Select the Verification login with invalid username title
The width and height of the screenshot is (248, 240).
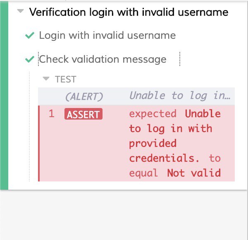pyautogui.click(x=129, y=12)
